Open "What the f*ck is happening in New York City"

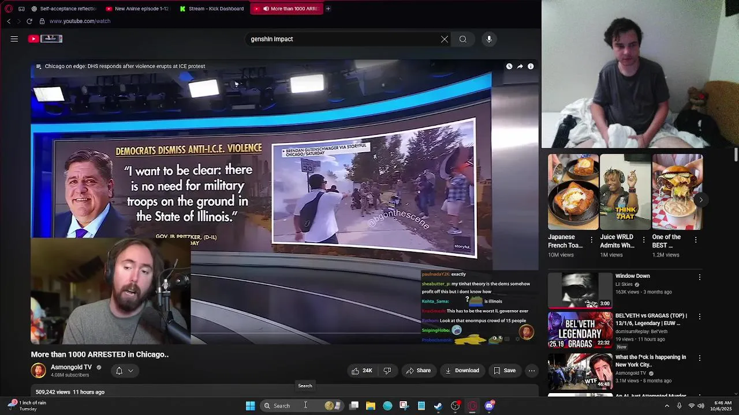coord(651,361)
